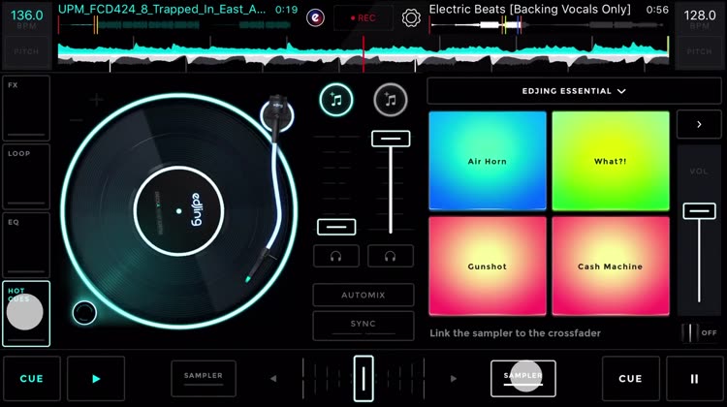
Task: Play the left deck
Action: 96,378
